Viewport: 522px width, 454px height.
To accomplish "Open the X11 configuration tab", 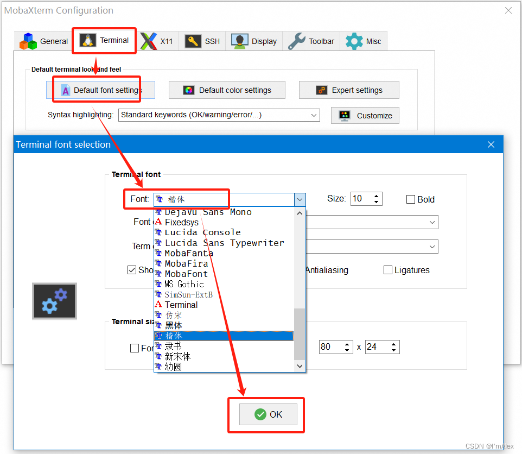I will pos(157,41).
